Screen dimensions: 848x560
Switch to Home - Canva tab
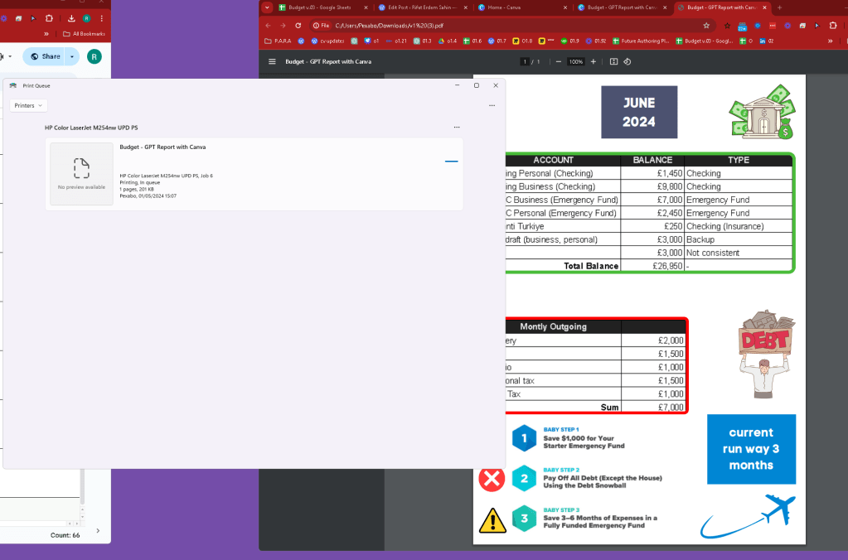522,7
